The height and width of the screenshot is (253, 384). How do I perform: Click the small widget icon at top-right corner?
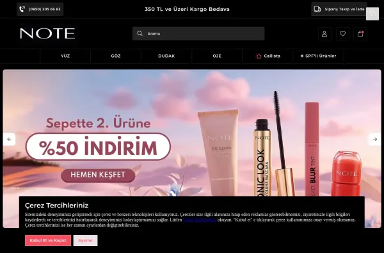tap(372, 13)
